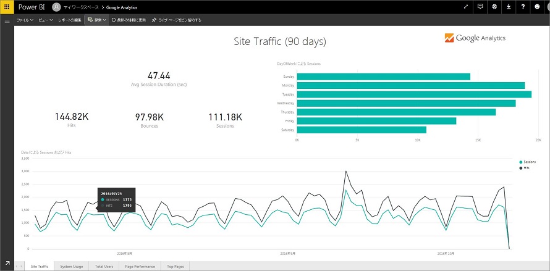The width and height of the screenshot is (550, 271).
Task: Click the Get Data arrow icon bottom-left
Action: click(x=7, y=264)
